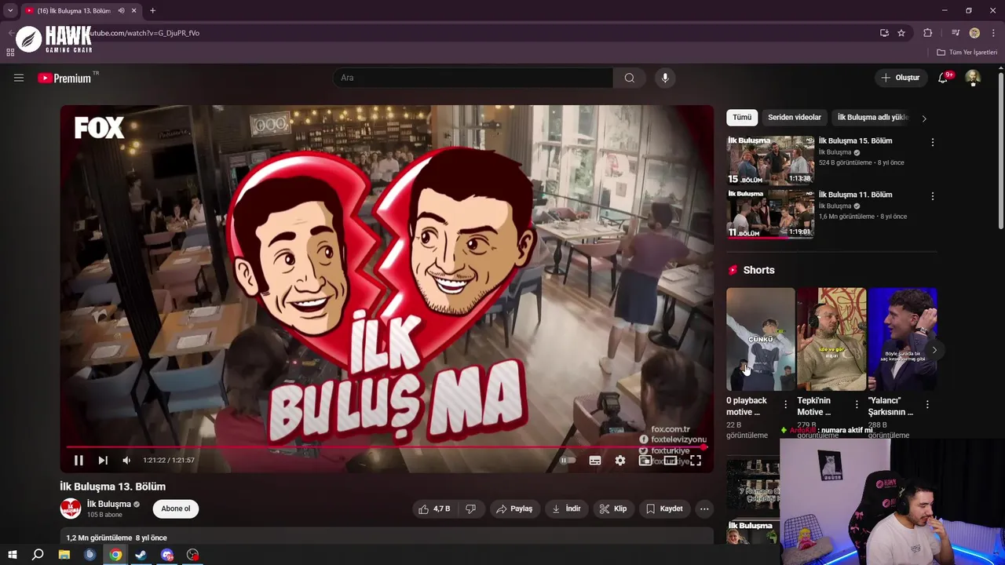Click the İlk Buluşma 15. Bölüm title
This screenshot has height=565, width=1005.
855,140
